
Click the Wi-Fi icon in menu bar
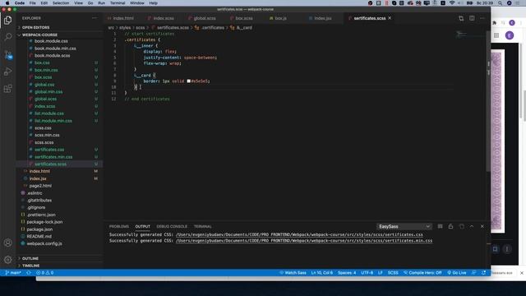pos(452,3)
